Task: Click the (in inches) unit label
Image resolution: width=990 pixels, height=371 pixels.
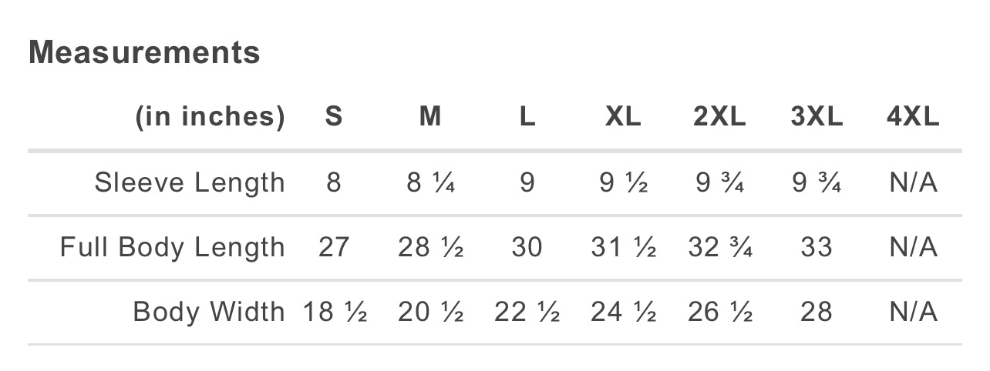Action: click(210, 117)
